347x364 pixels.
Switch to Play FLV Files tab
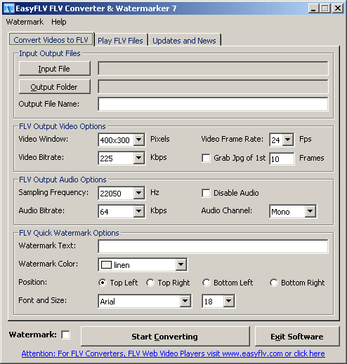(x=120, y=41)
